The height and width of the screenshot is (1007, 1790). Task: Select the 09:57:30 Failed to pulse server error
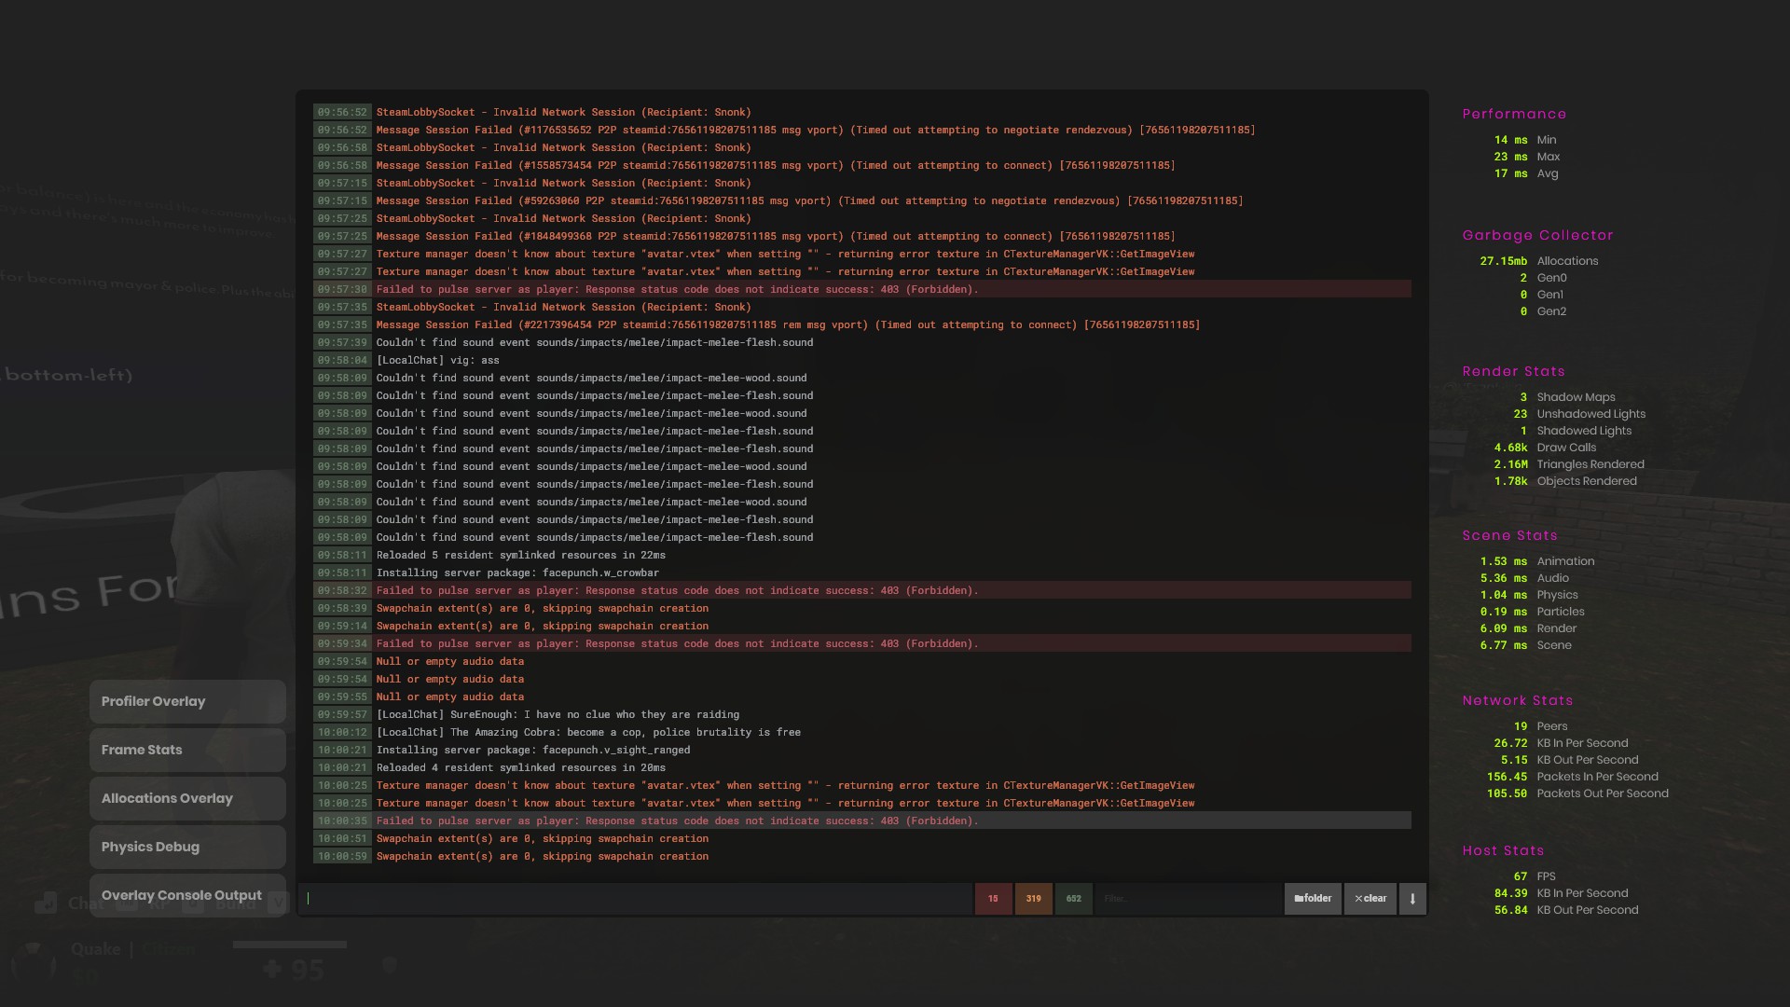[x=861, y=289]
